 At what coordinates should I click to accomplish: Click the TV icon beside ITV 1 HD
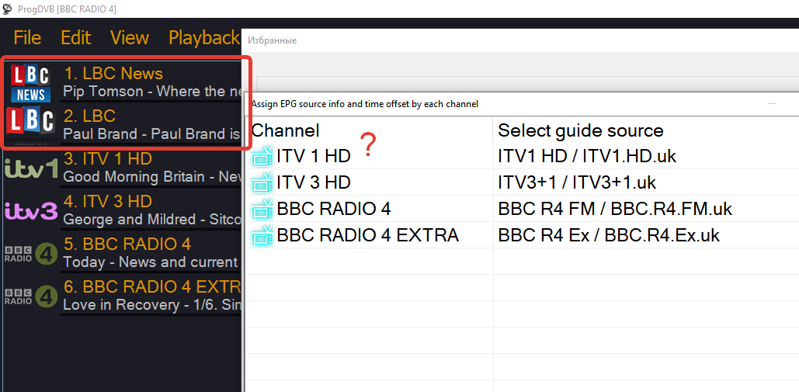[262, 157]
